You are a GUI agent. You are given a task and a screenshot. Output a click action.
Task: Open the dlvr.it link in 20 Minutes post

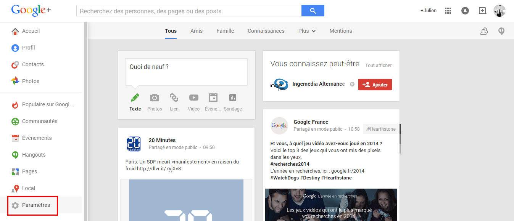click(x=159, y=168)
